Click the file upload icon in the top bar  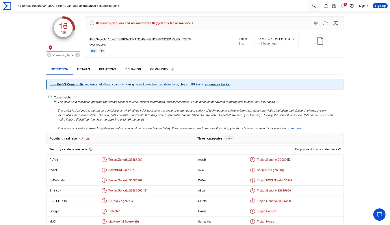tap(326, 5)
